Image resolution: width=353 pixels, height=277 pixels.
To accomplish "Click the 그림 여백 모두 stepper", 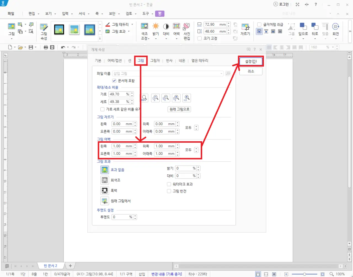I will pyautogui.click(x=196, y=150).
